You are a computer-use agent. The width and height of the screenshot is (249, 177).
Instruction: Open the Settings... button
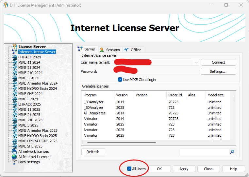pos(219,71)
